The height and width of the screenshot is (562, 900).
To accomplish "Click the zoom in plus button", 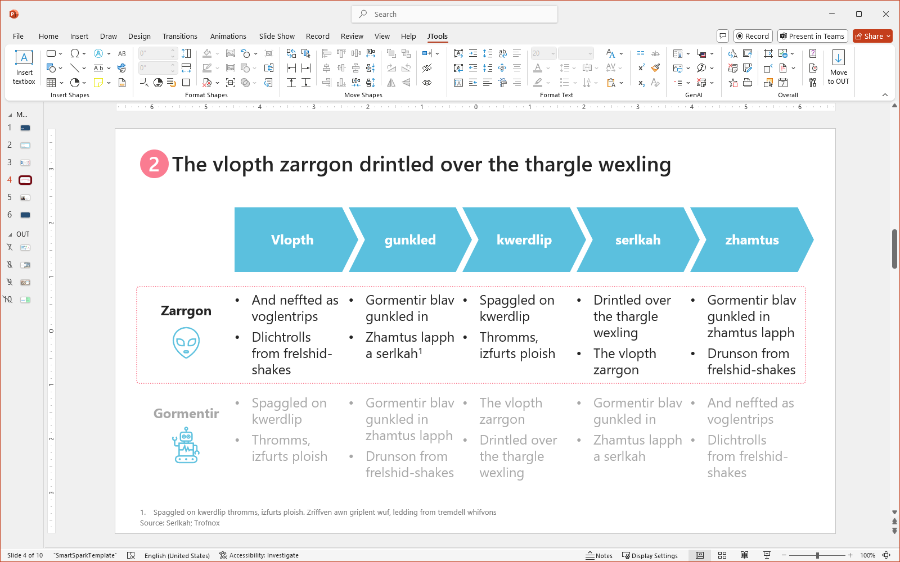I will (850, 555).
